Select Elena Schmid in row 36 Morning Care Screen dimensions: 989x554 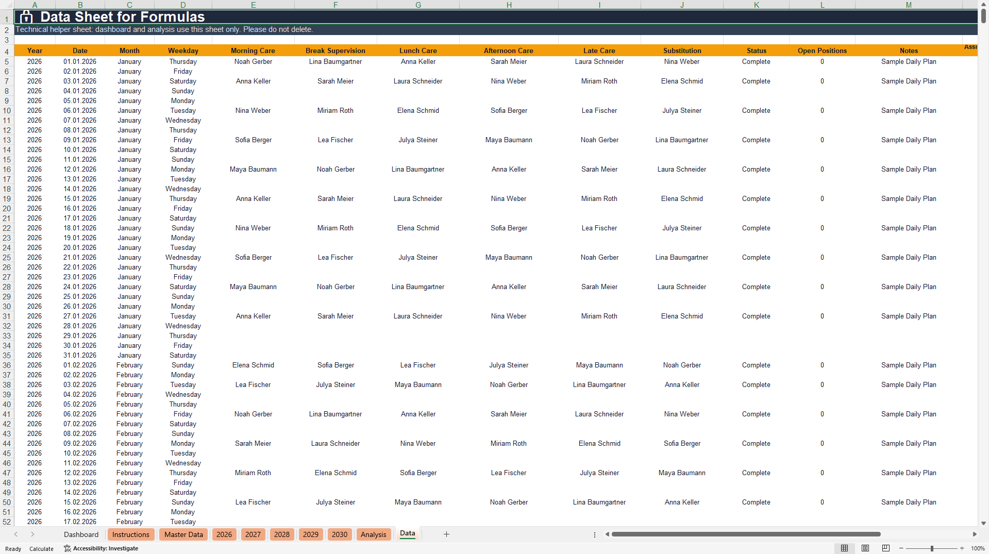(253, 365)
